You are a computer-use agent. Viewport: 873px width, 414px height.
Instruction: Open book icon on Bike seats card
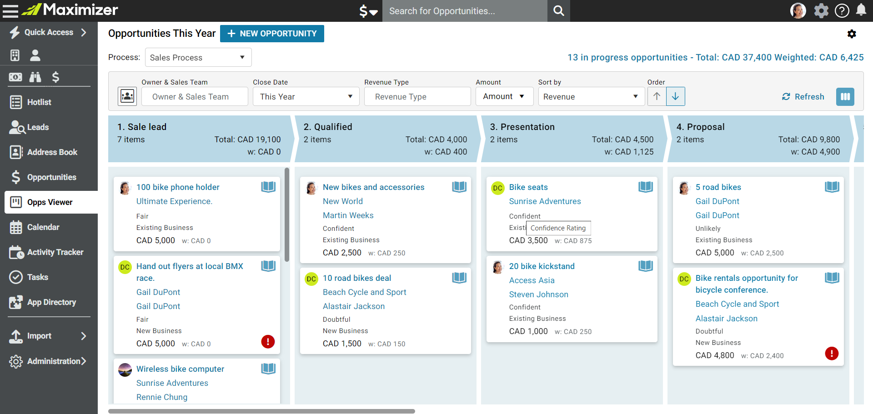646,187
